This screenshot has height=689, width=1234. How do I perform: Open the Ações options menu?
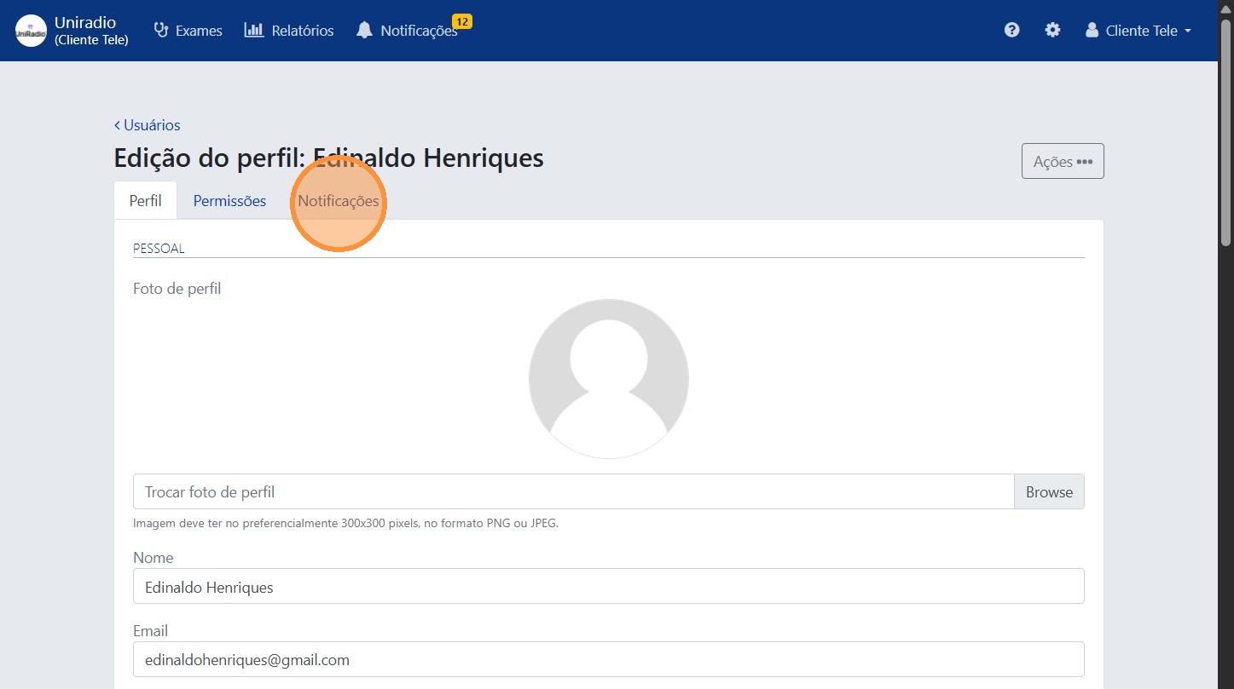(1062, 160)
